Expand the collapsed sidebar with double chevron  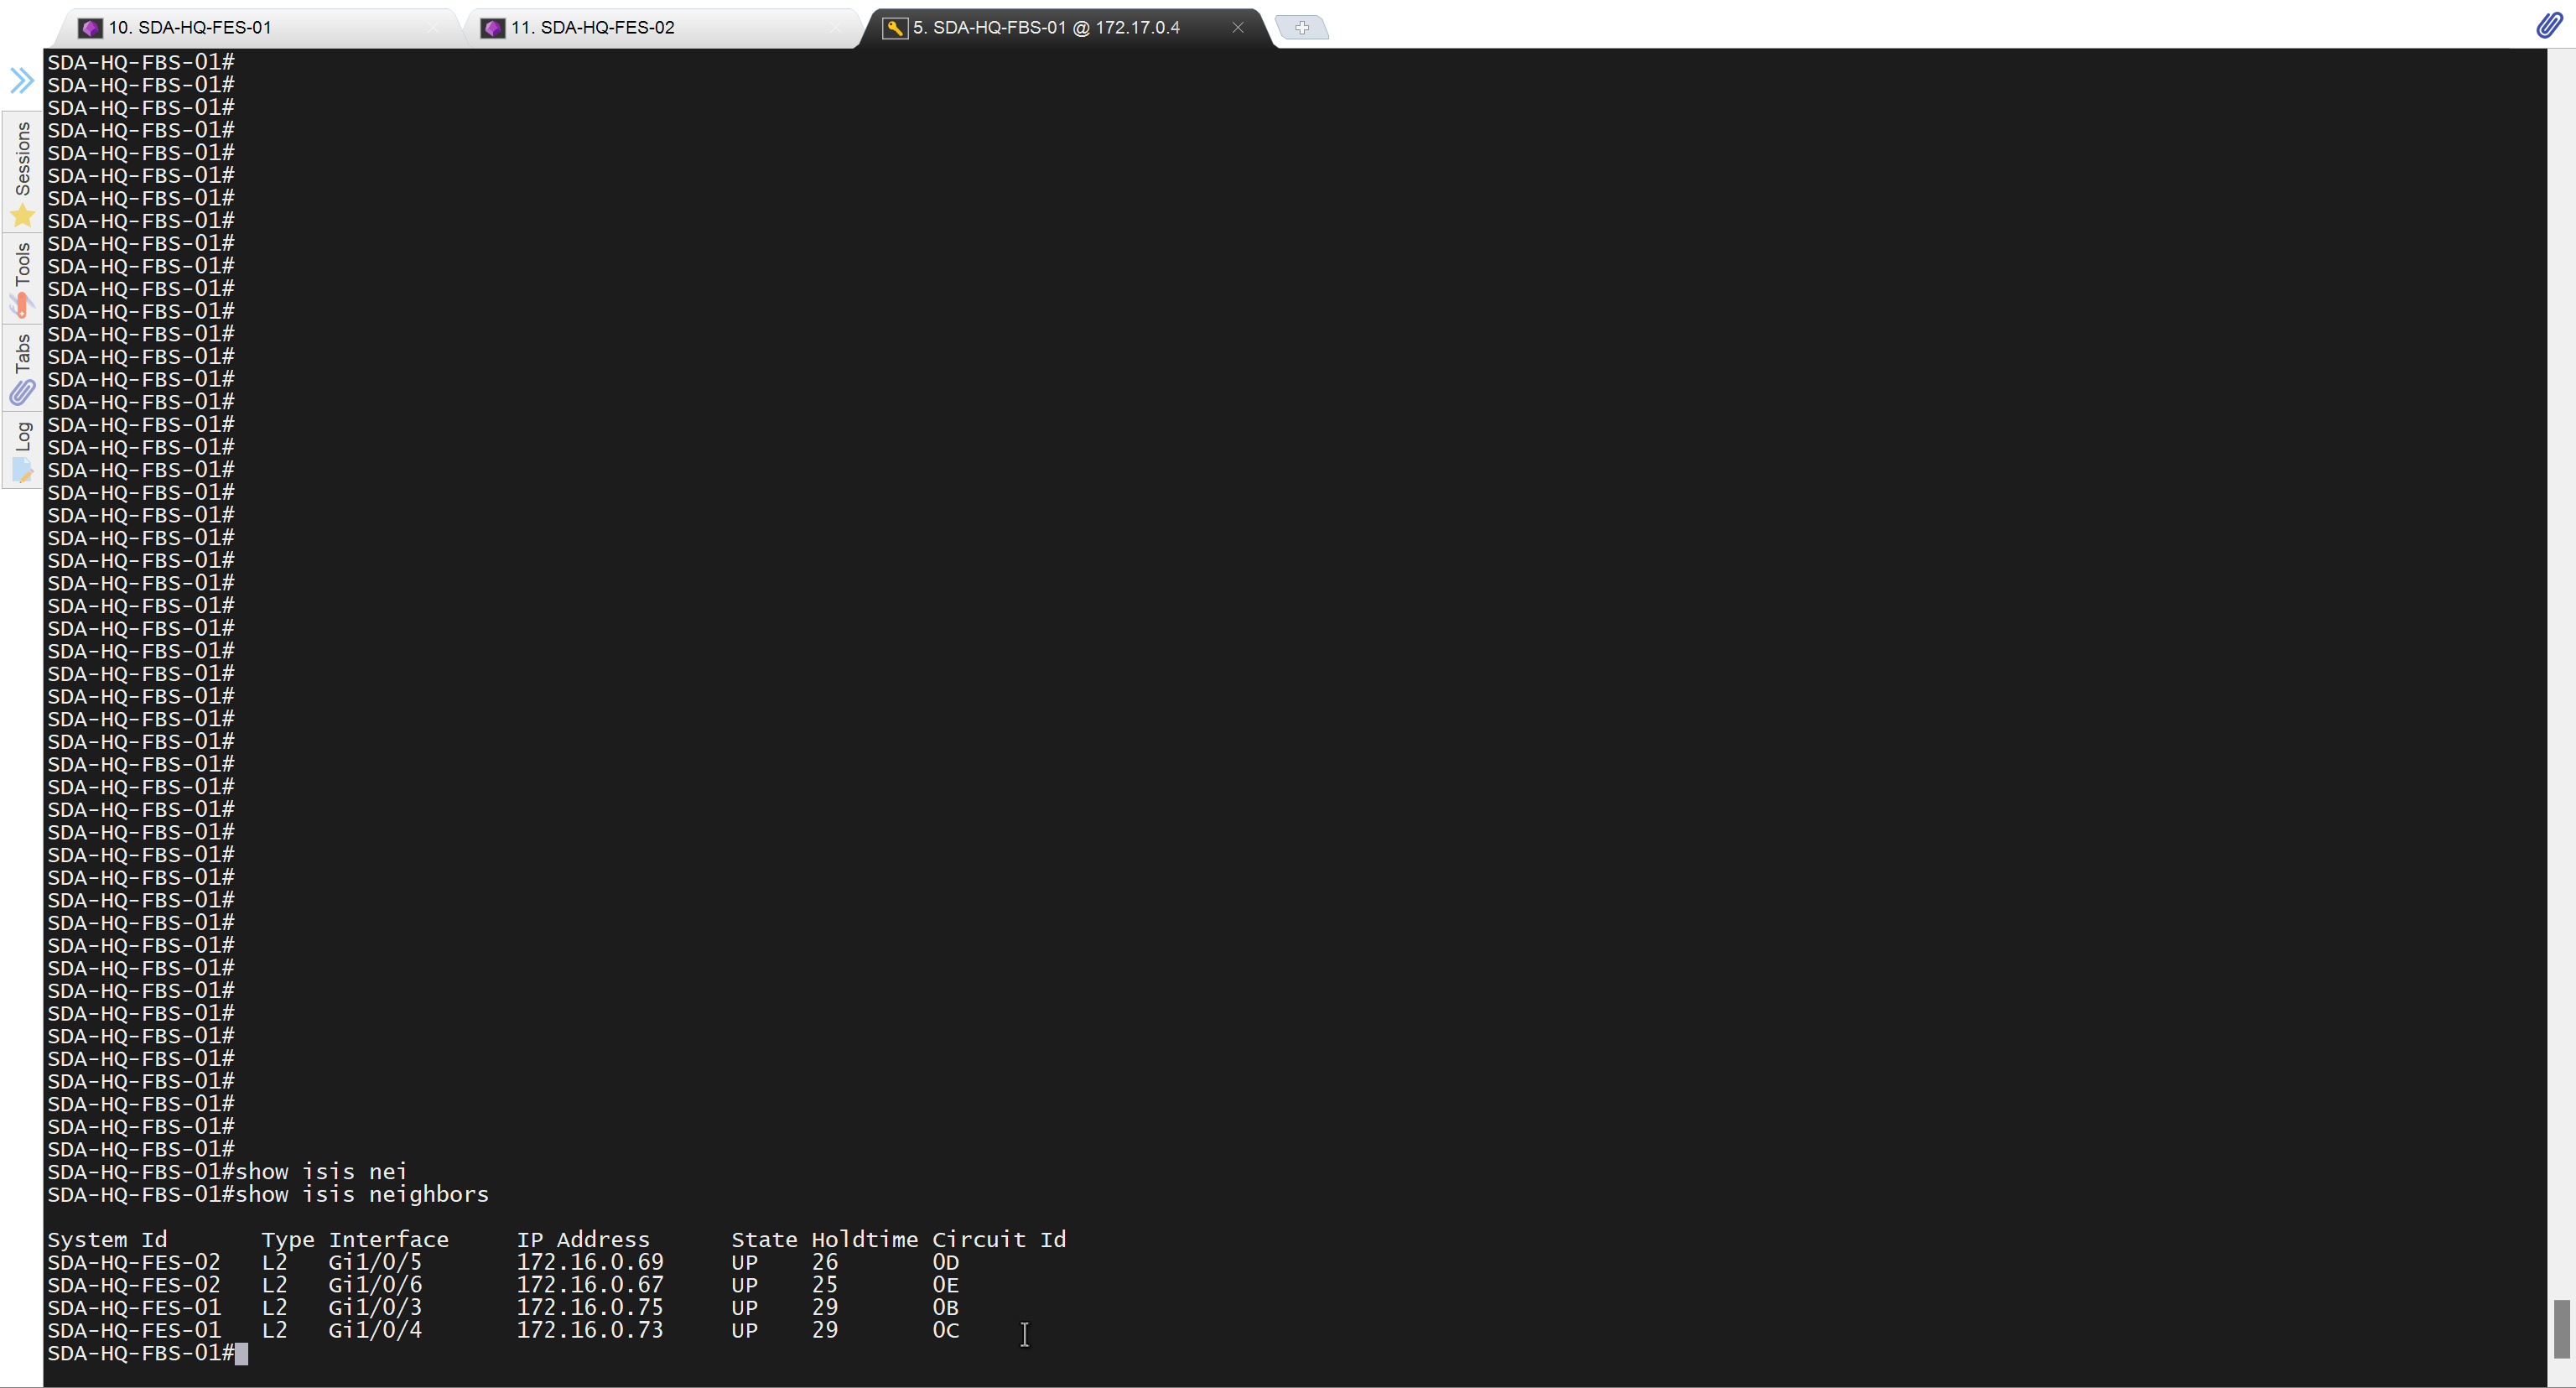tap(22, 80)
